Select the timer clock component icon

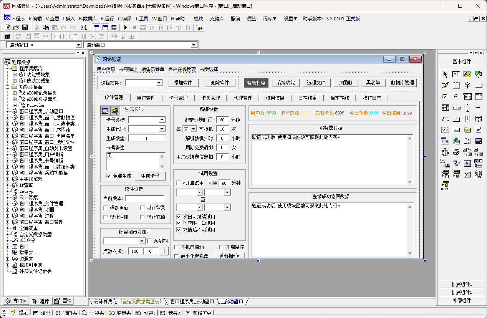click(445, 152)
